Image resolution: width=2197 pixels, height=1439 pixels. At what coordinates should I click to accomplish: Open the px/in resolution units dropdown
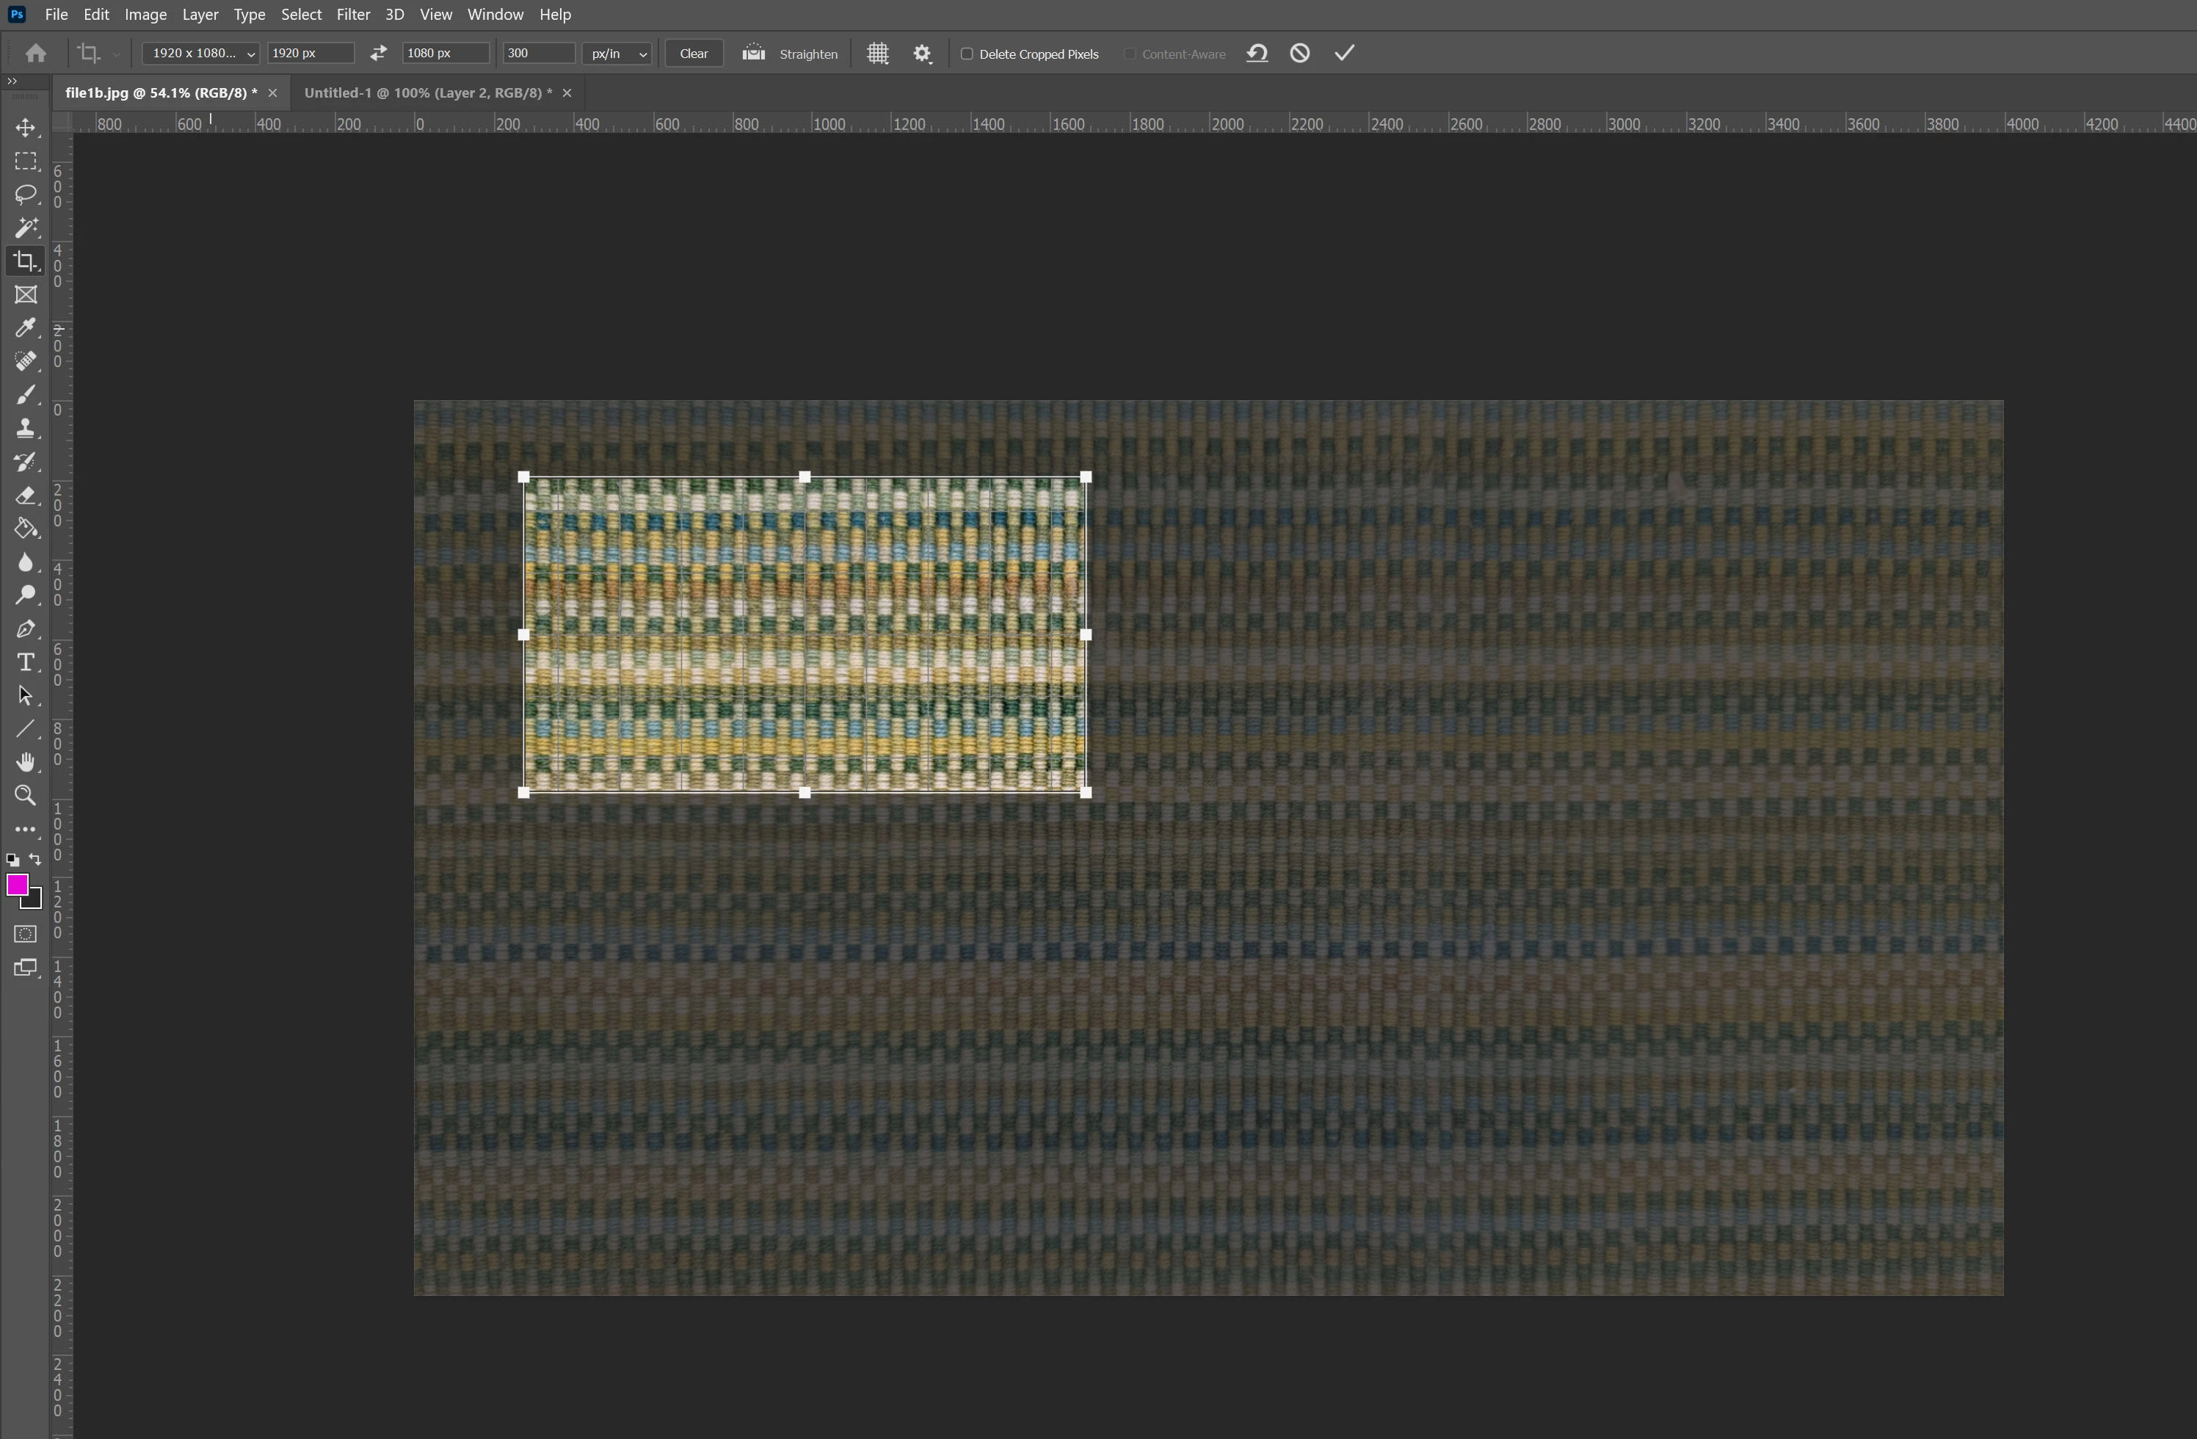pyautogui.click(x=617, y=54)
